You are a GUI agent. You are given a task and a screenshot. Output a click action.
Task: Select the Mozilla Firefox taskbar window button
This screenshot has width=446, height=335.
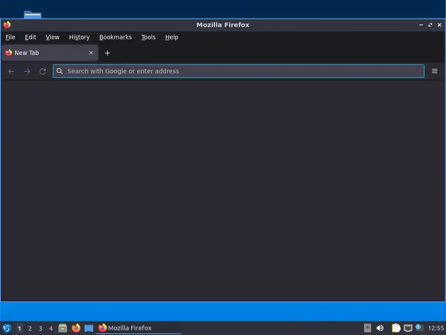coord(138,328)
